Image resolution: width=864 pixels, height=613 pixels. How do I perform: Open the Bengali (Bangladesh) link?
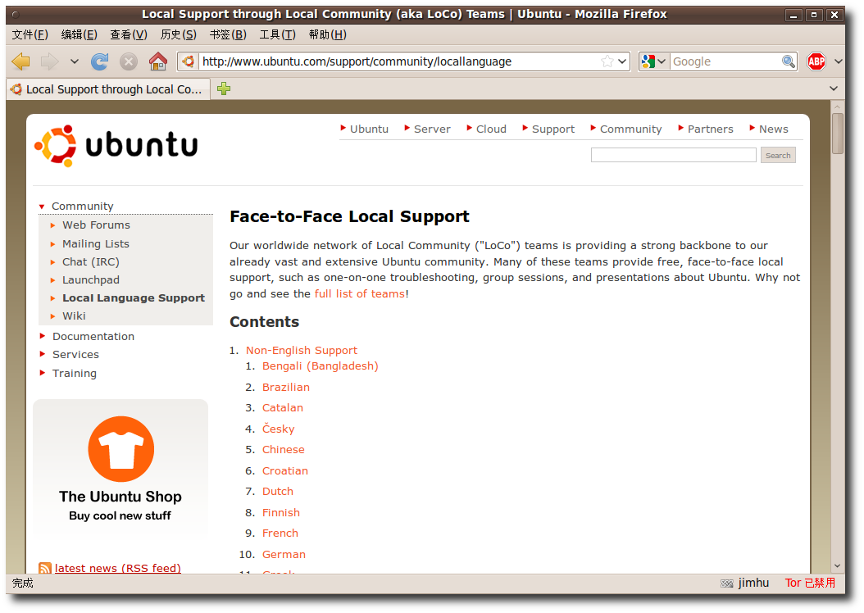pyautogui.click(x=321, y=366)
